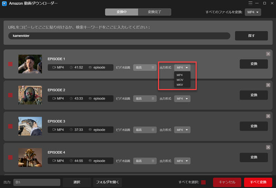Choose MOV in the open format list
This screenshot has width=276, height=188.
[182, 80]
